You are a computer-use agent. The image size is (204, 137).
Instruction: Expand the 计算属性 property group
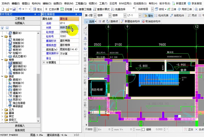click(x=44, y=62)
